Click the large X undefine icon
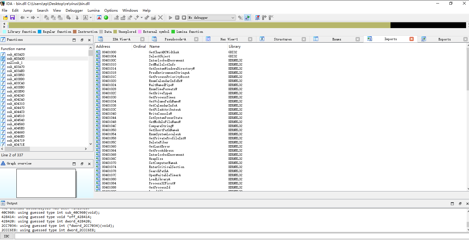 (x=160, y=18)
